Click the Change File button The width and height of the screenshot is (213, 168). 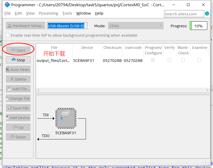(x=18, y=98)
